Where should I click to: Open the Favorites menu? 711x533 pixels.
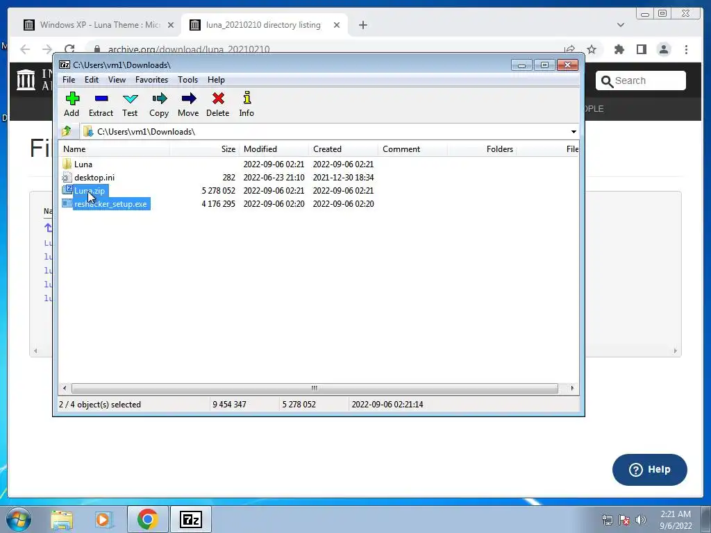pos(151,80)
